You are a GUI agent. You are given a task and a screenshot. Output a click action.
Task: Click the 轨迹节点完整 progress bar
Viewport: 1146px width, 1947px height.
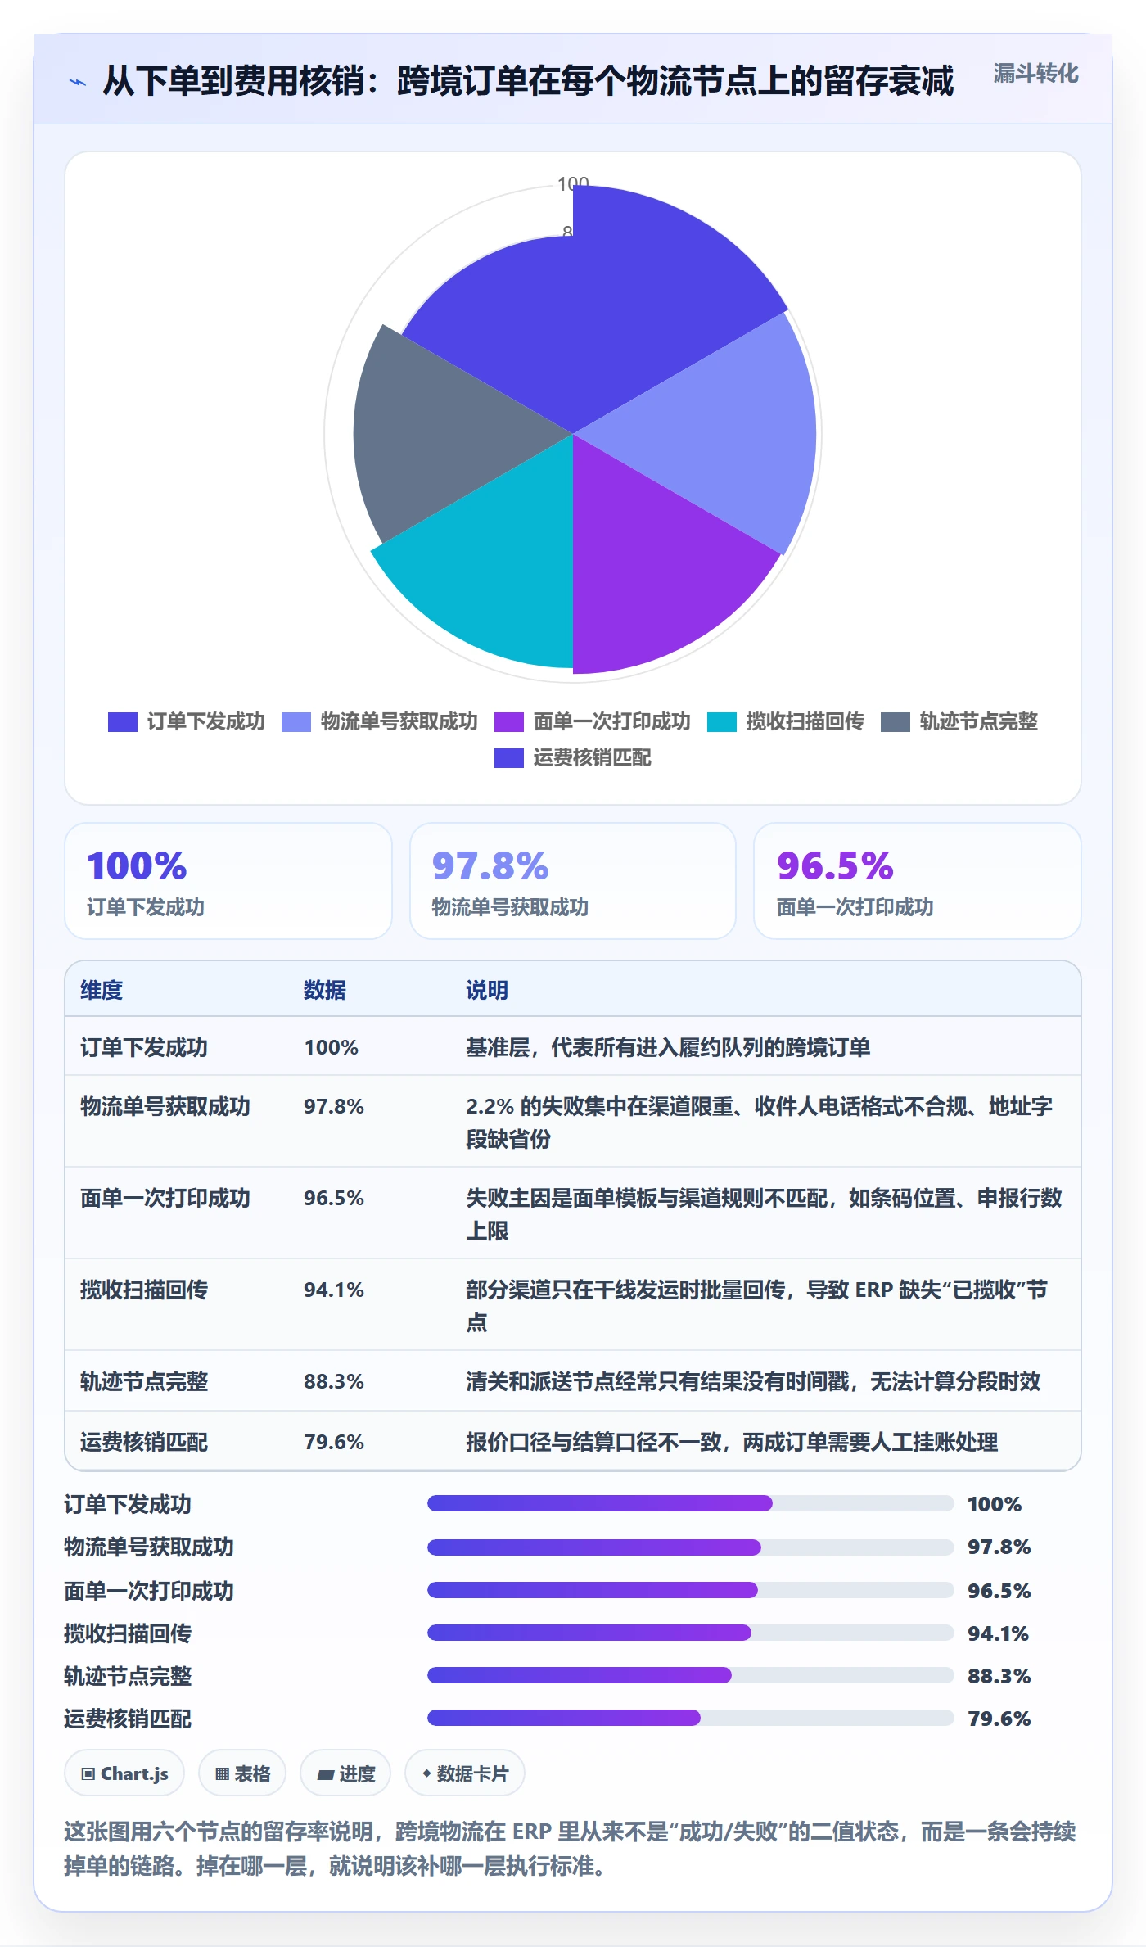pos(691,1675)
